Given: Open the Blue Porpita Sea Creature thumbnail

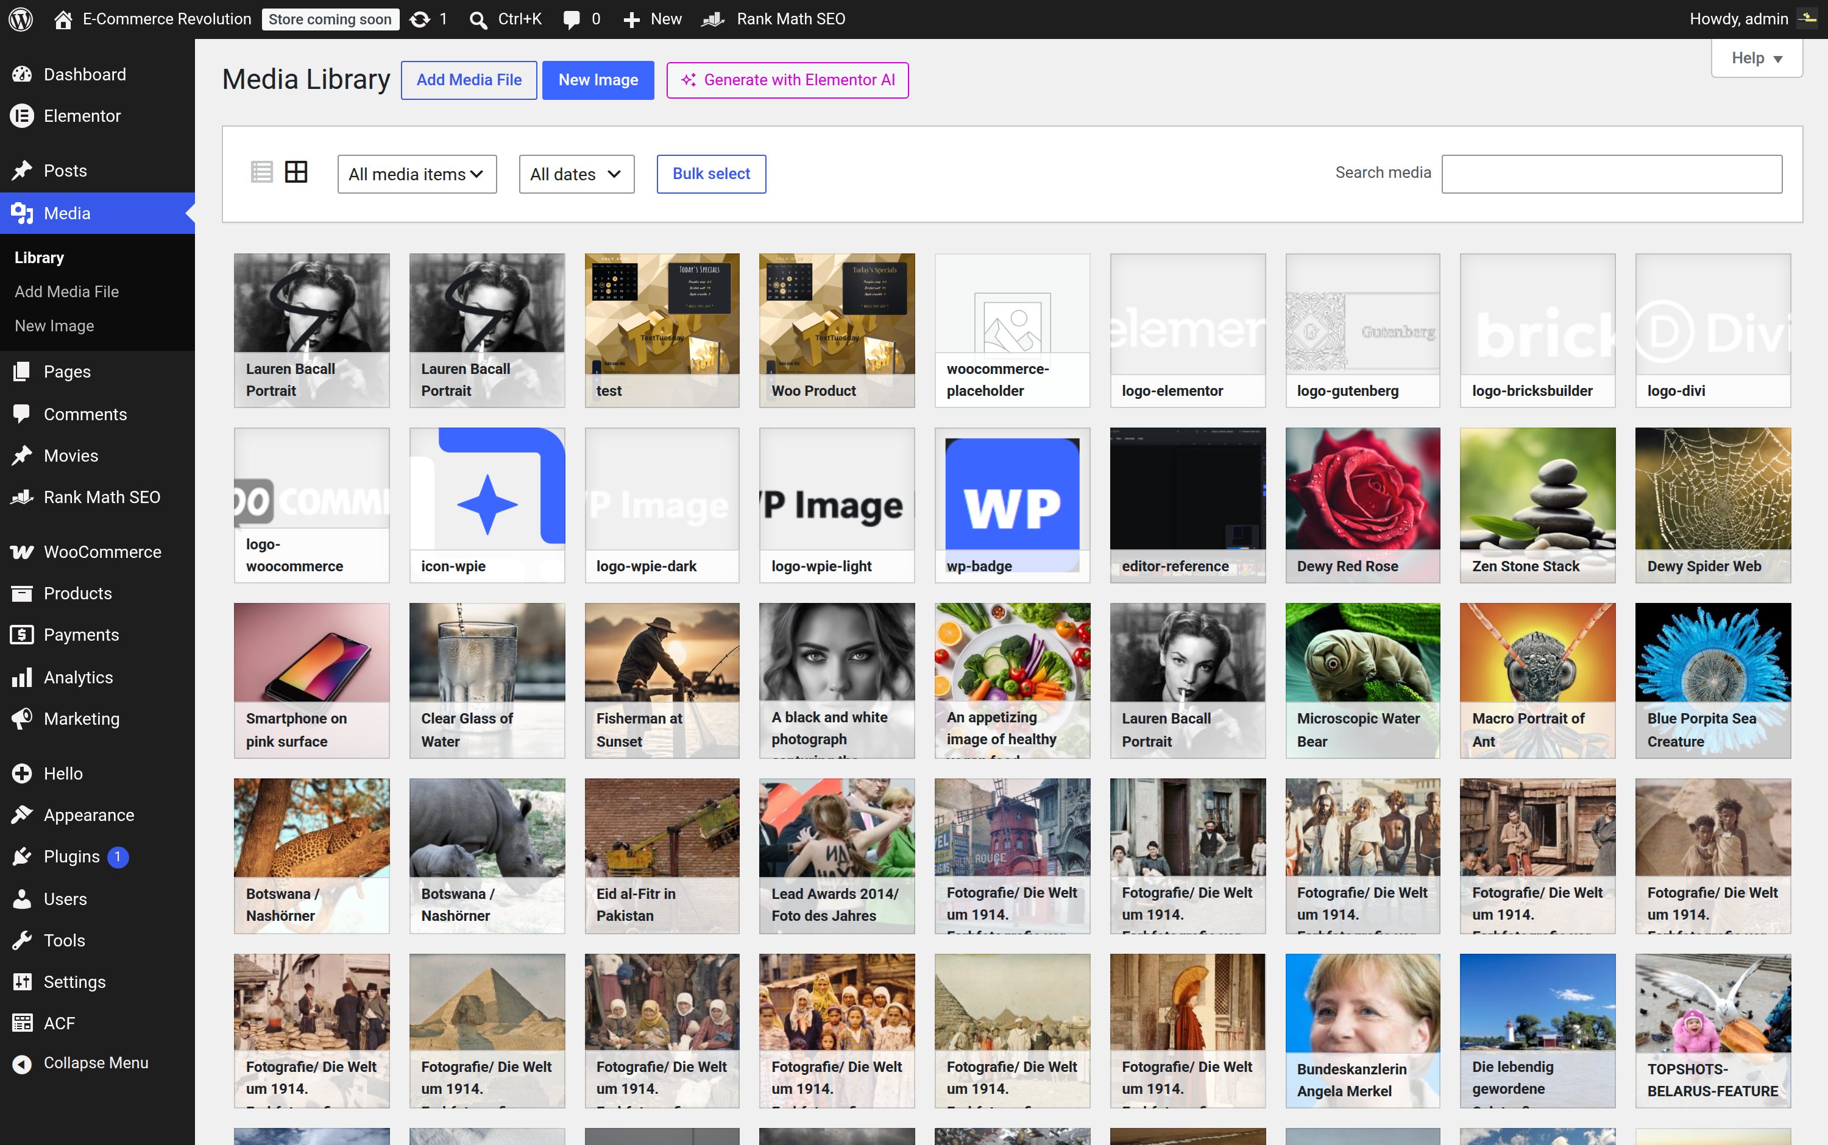Looking at the screenshot, I should click(x=1713, y=681).
